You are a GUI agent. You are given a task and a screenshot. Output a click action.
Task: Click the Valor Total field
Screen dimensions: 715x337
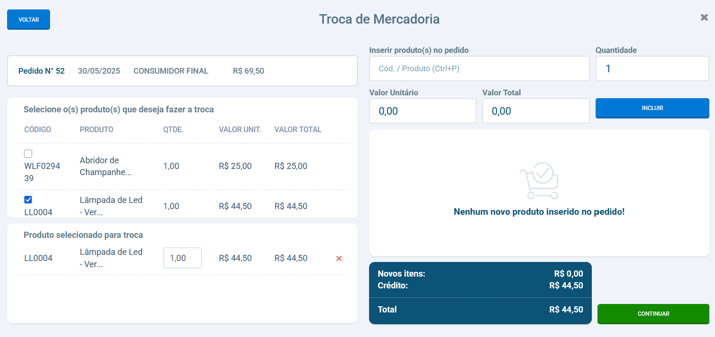(x=536, y=111)
